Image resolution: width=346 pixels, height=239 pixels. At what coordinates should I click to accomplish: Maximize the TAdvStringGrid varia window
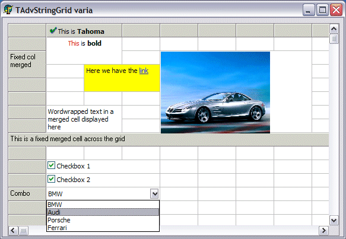(x=322, y=10)
